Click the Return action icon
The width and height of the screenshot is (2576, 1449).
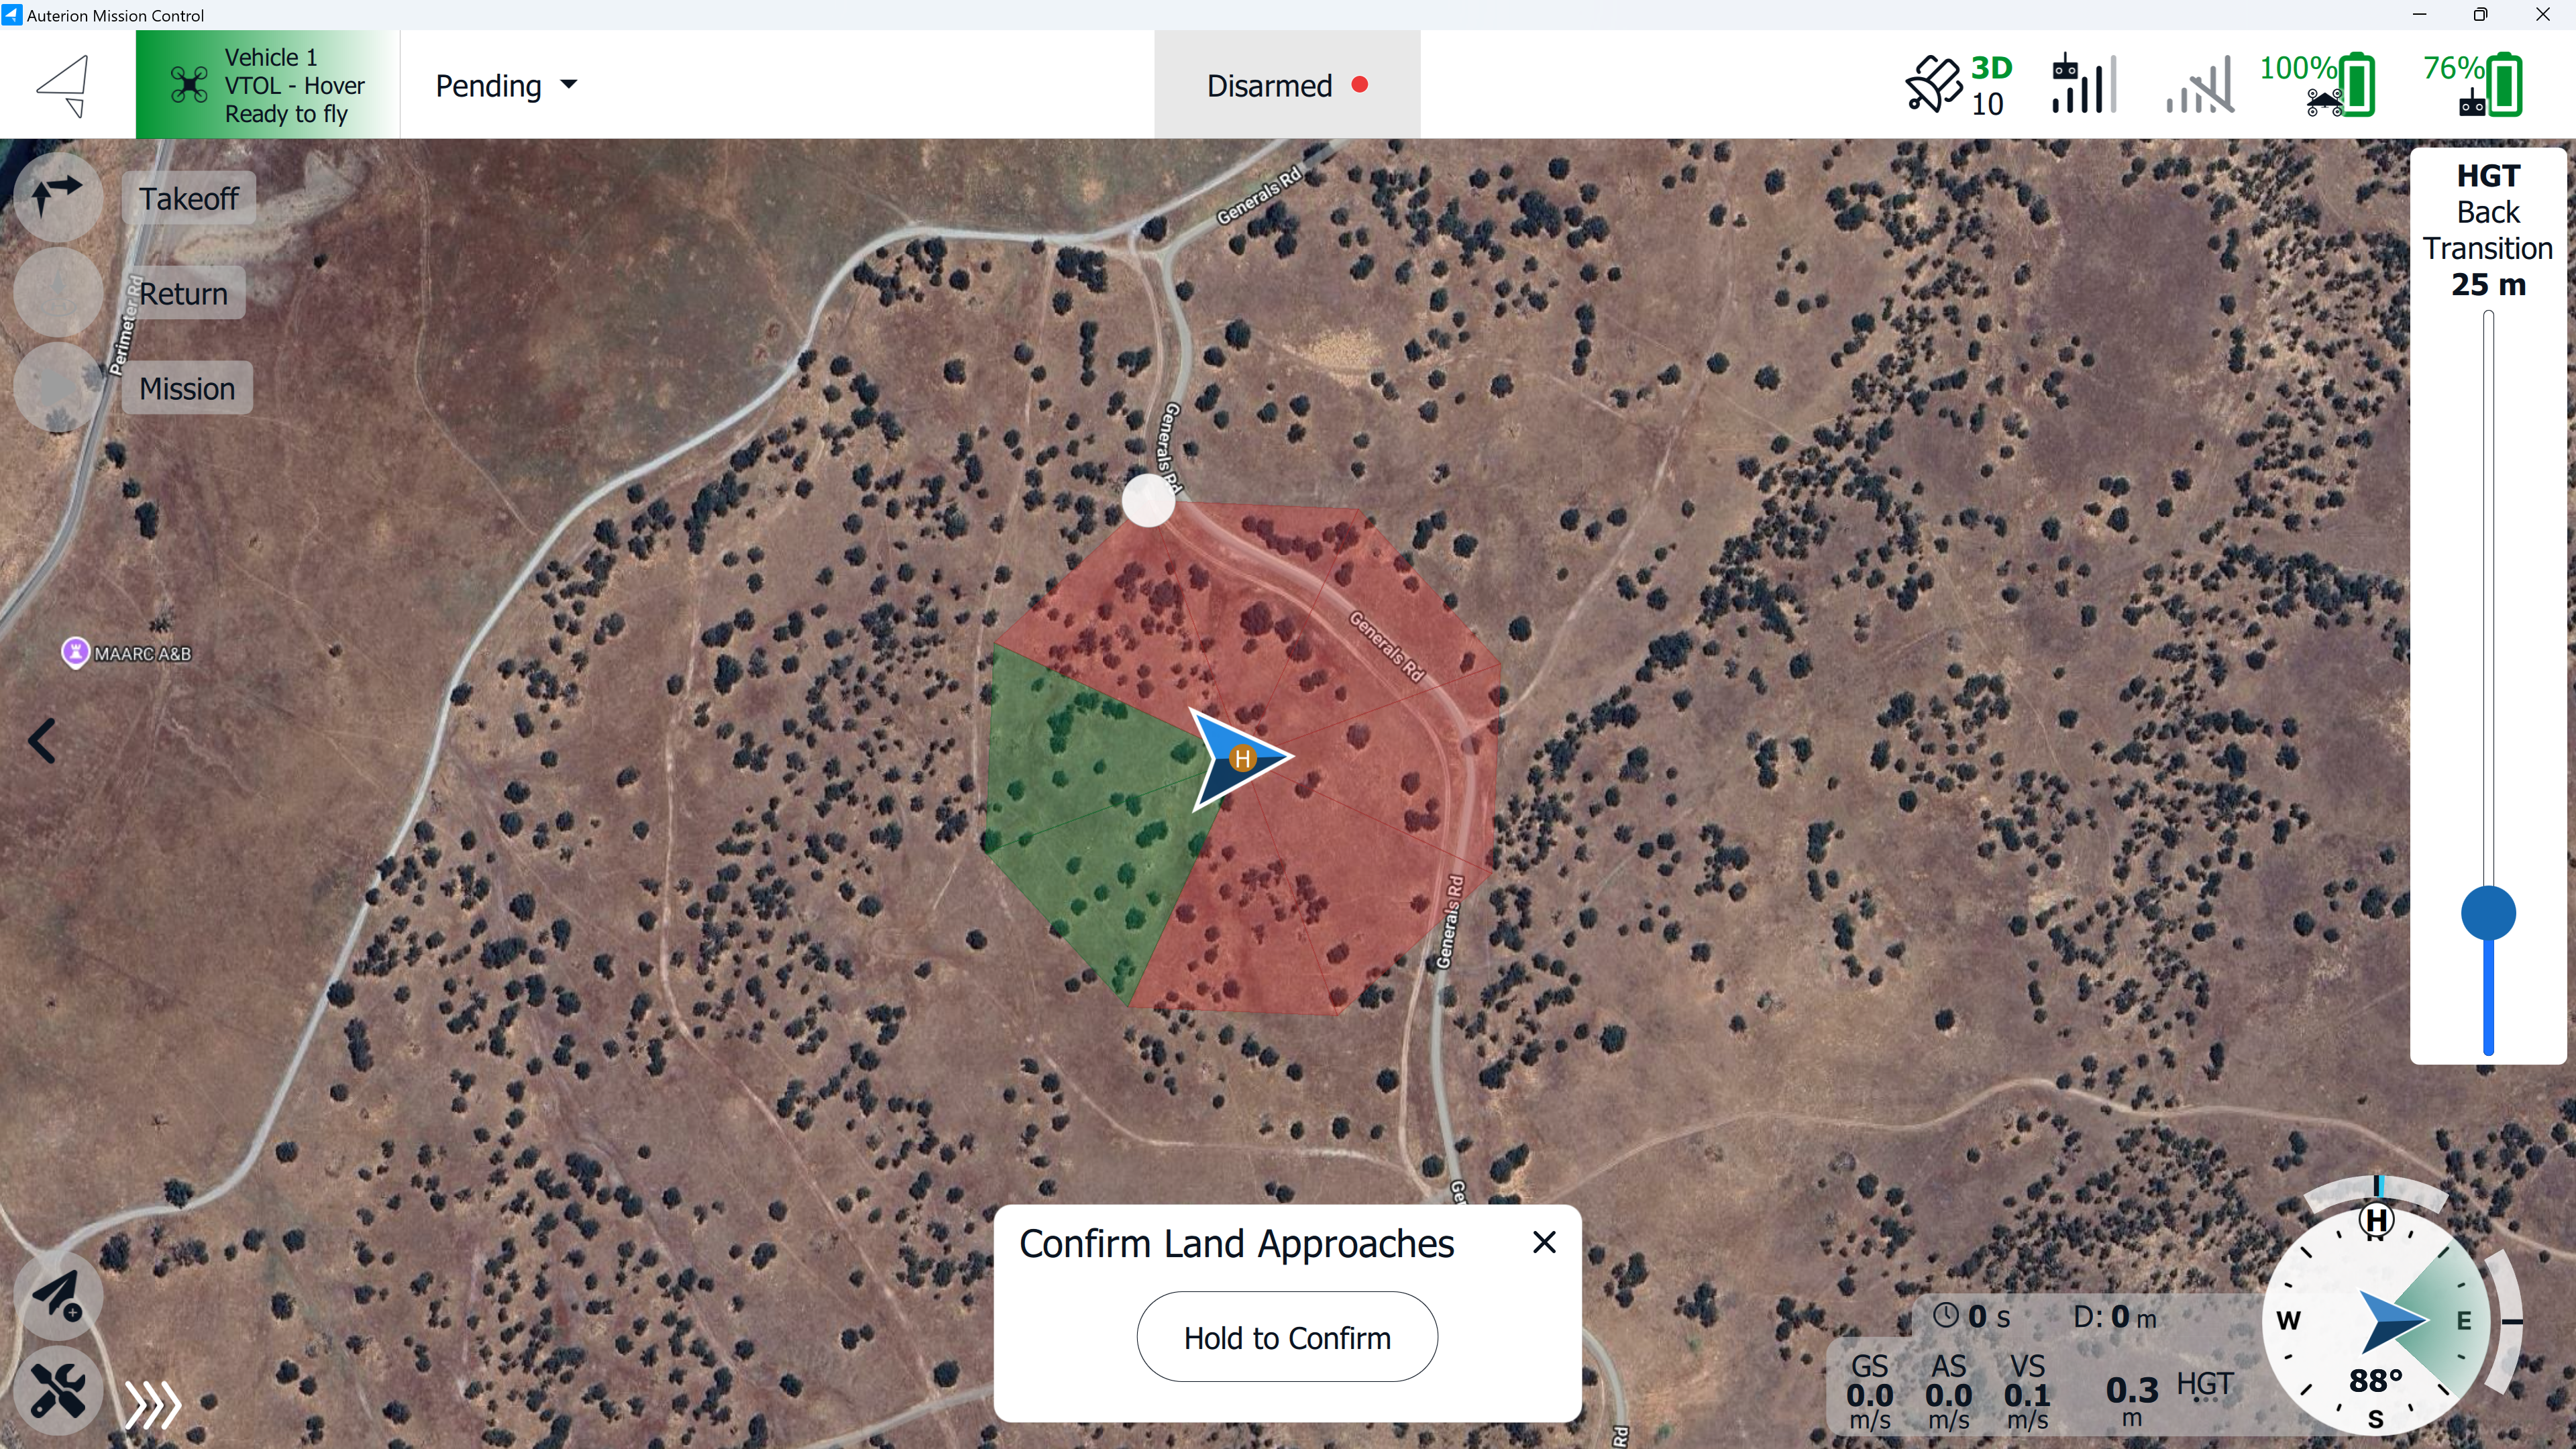click(x=58, y=292)
